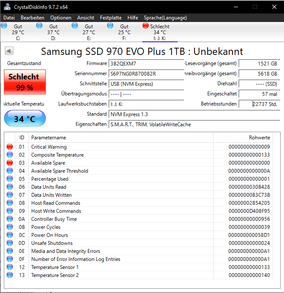Click the Laufwerksbuchstaben field I: J: K:
This screenshot has height=293, width=284.
point(146,104)
